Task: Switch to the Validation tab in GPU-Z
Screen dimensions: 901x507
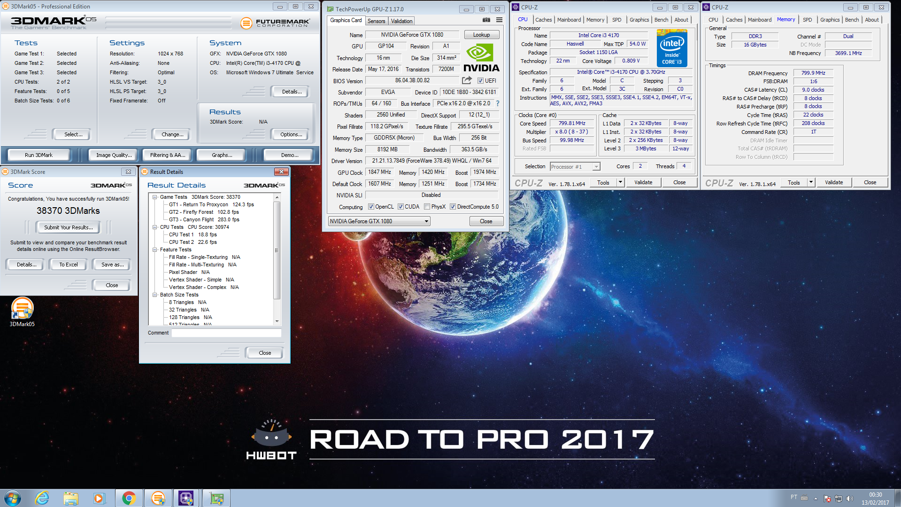Action: point(401,21)
